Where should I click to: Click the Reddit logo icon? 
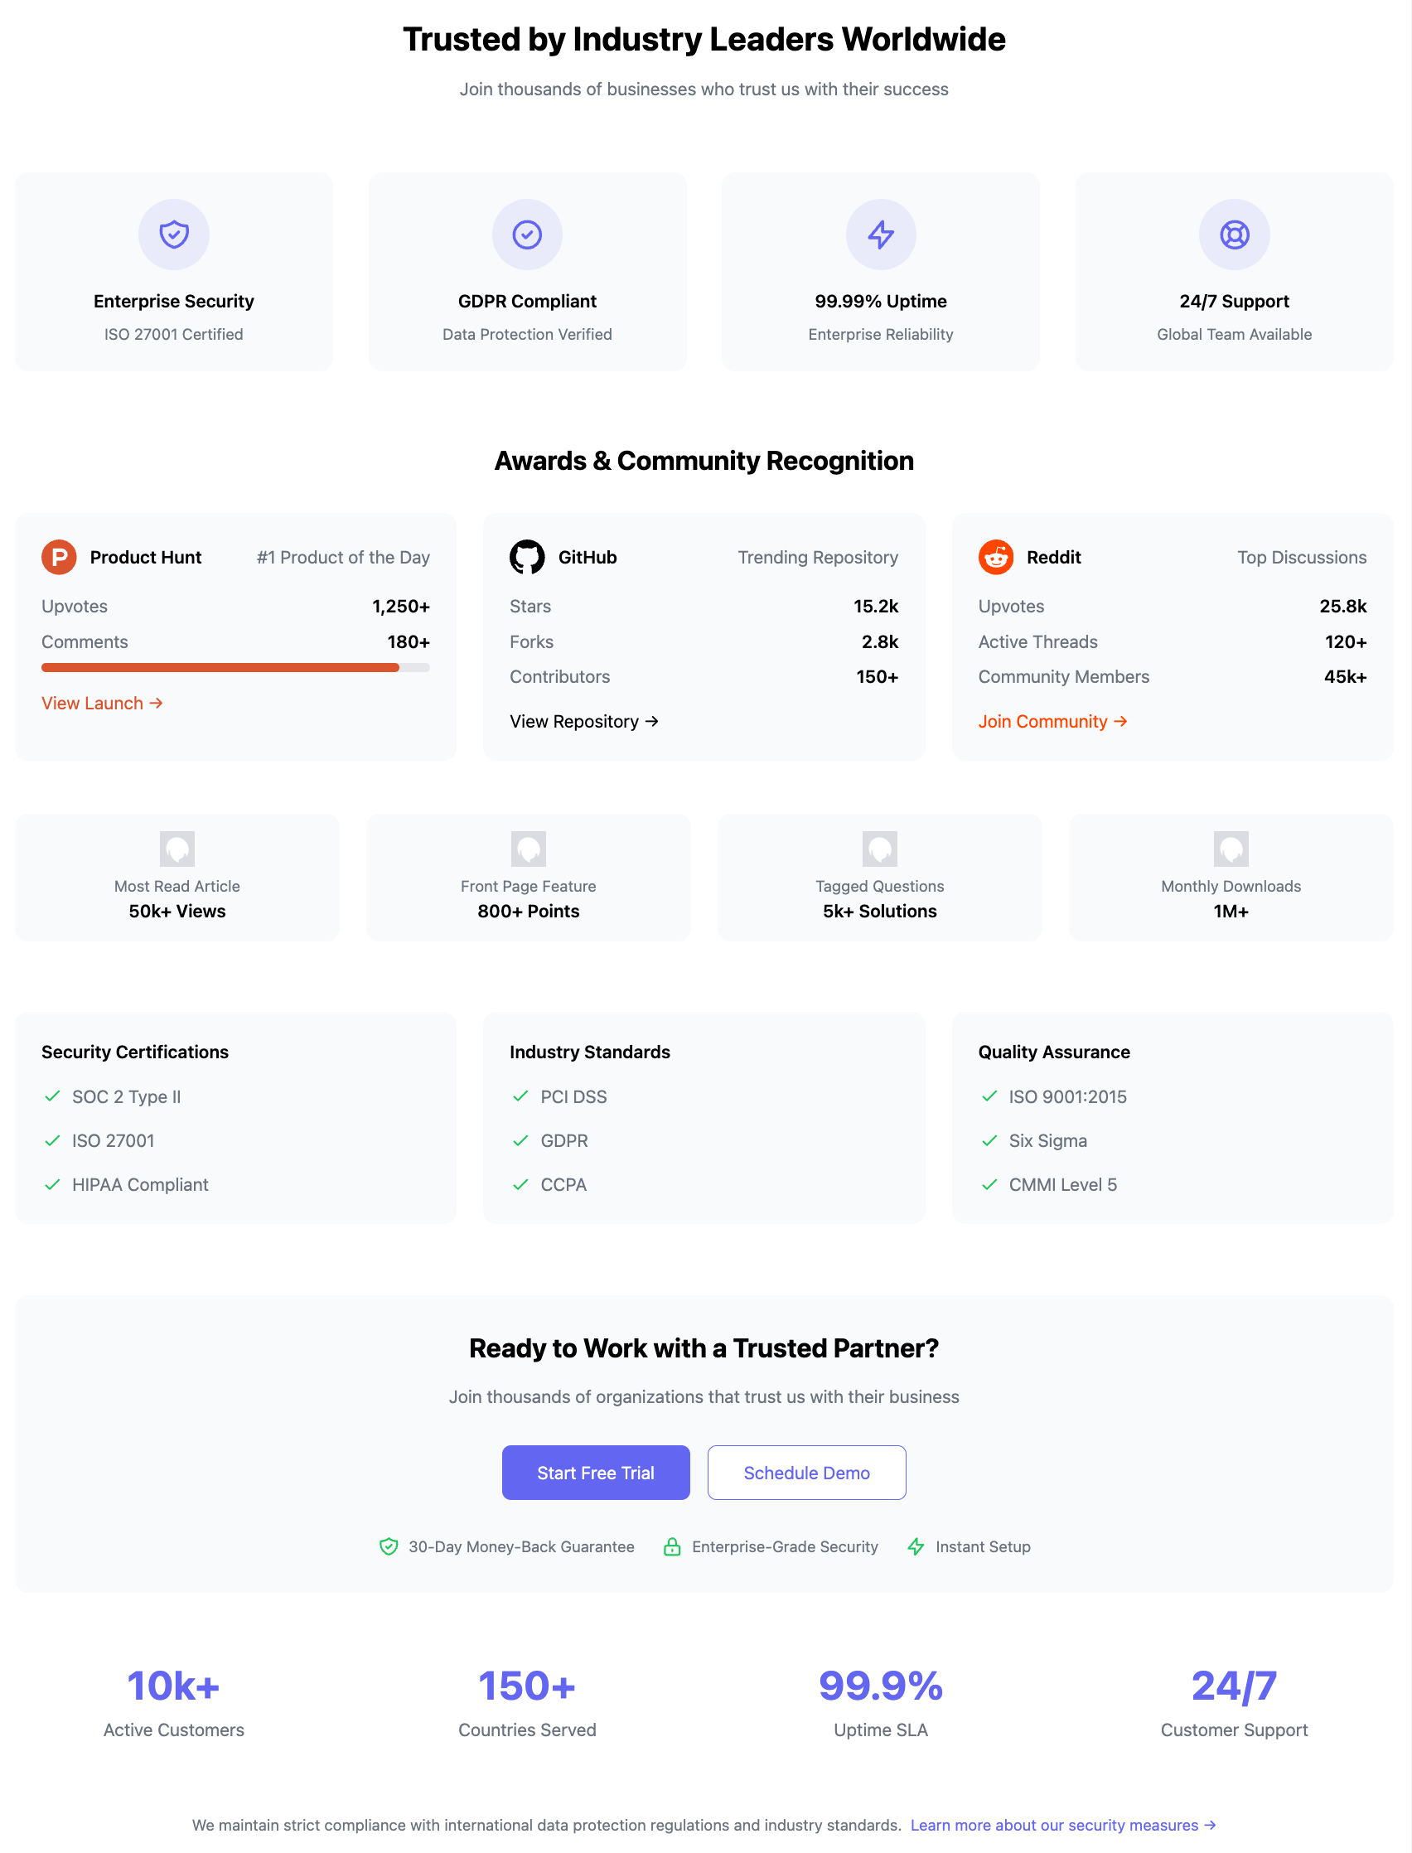(x=996, y=557)
